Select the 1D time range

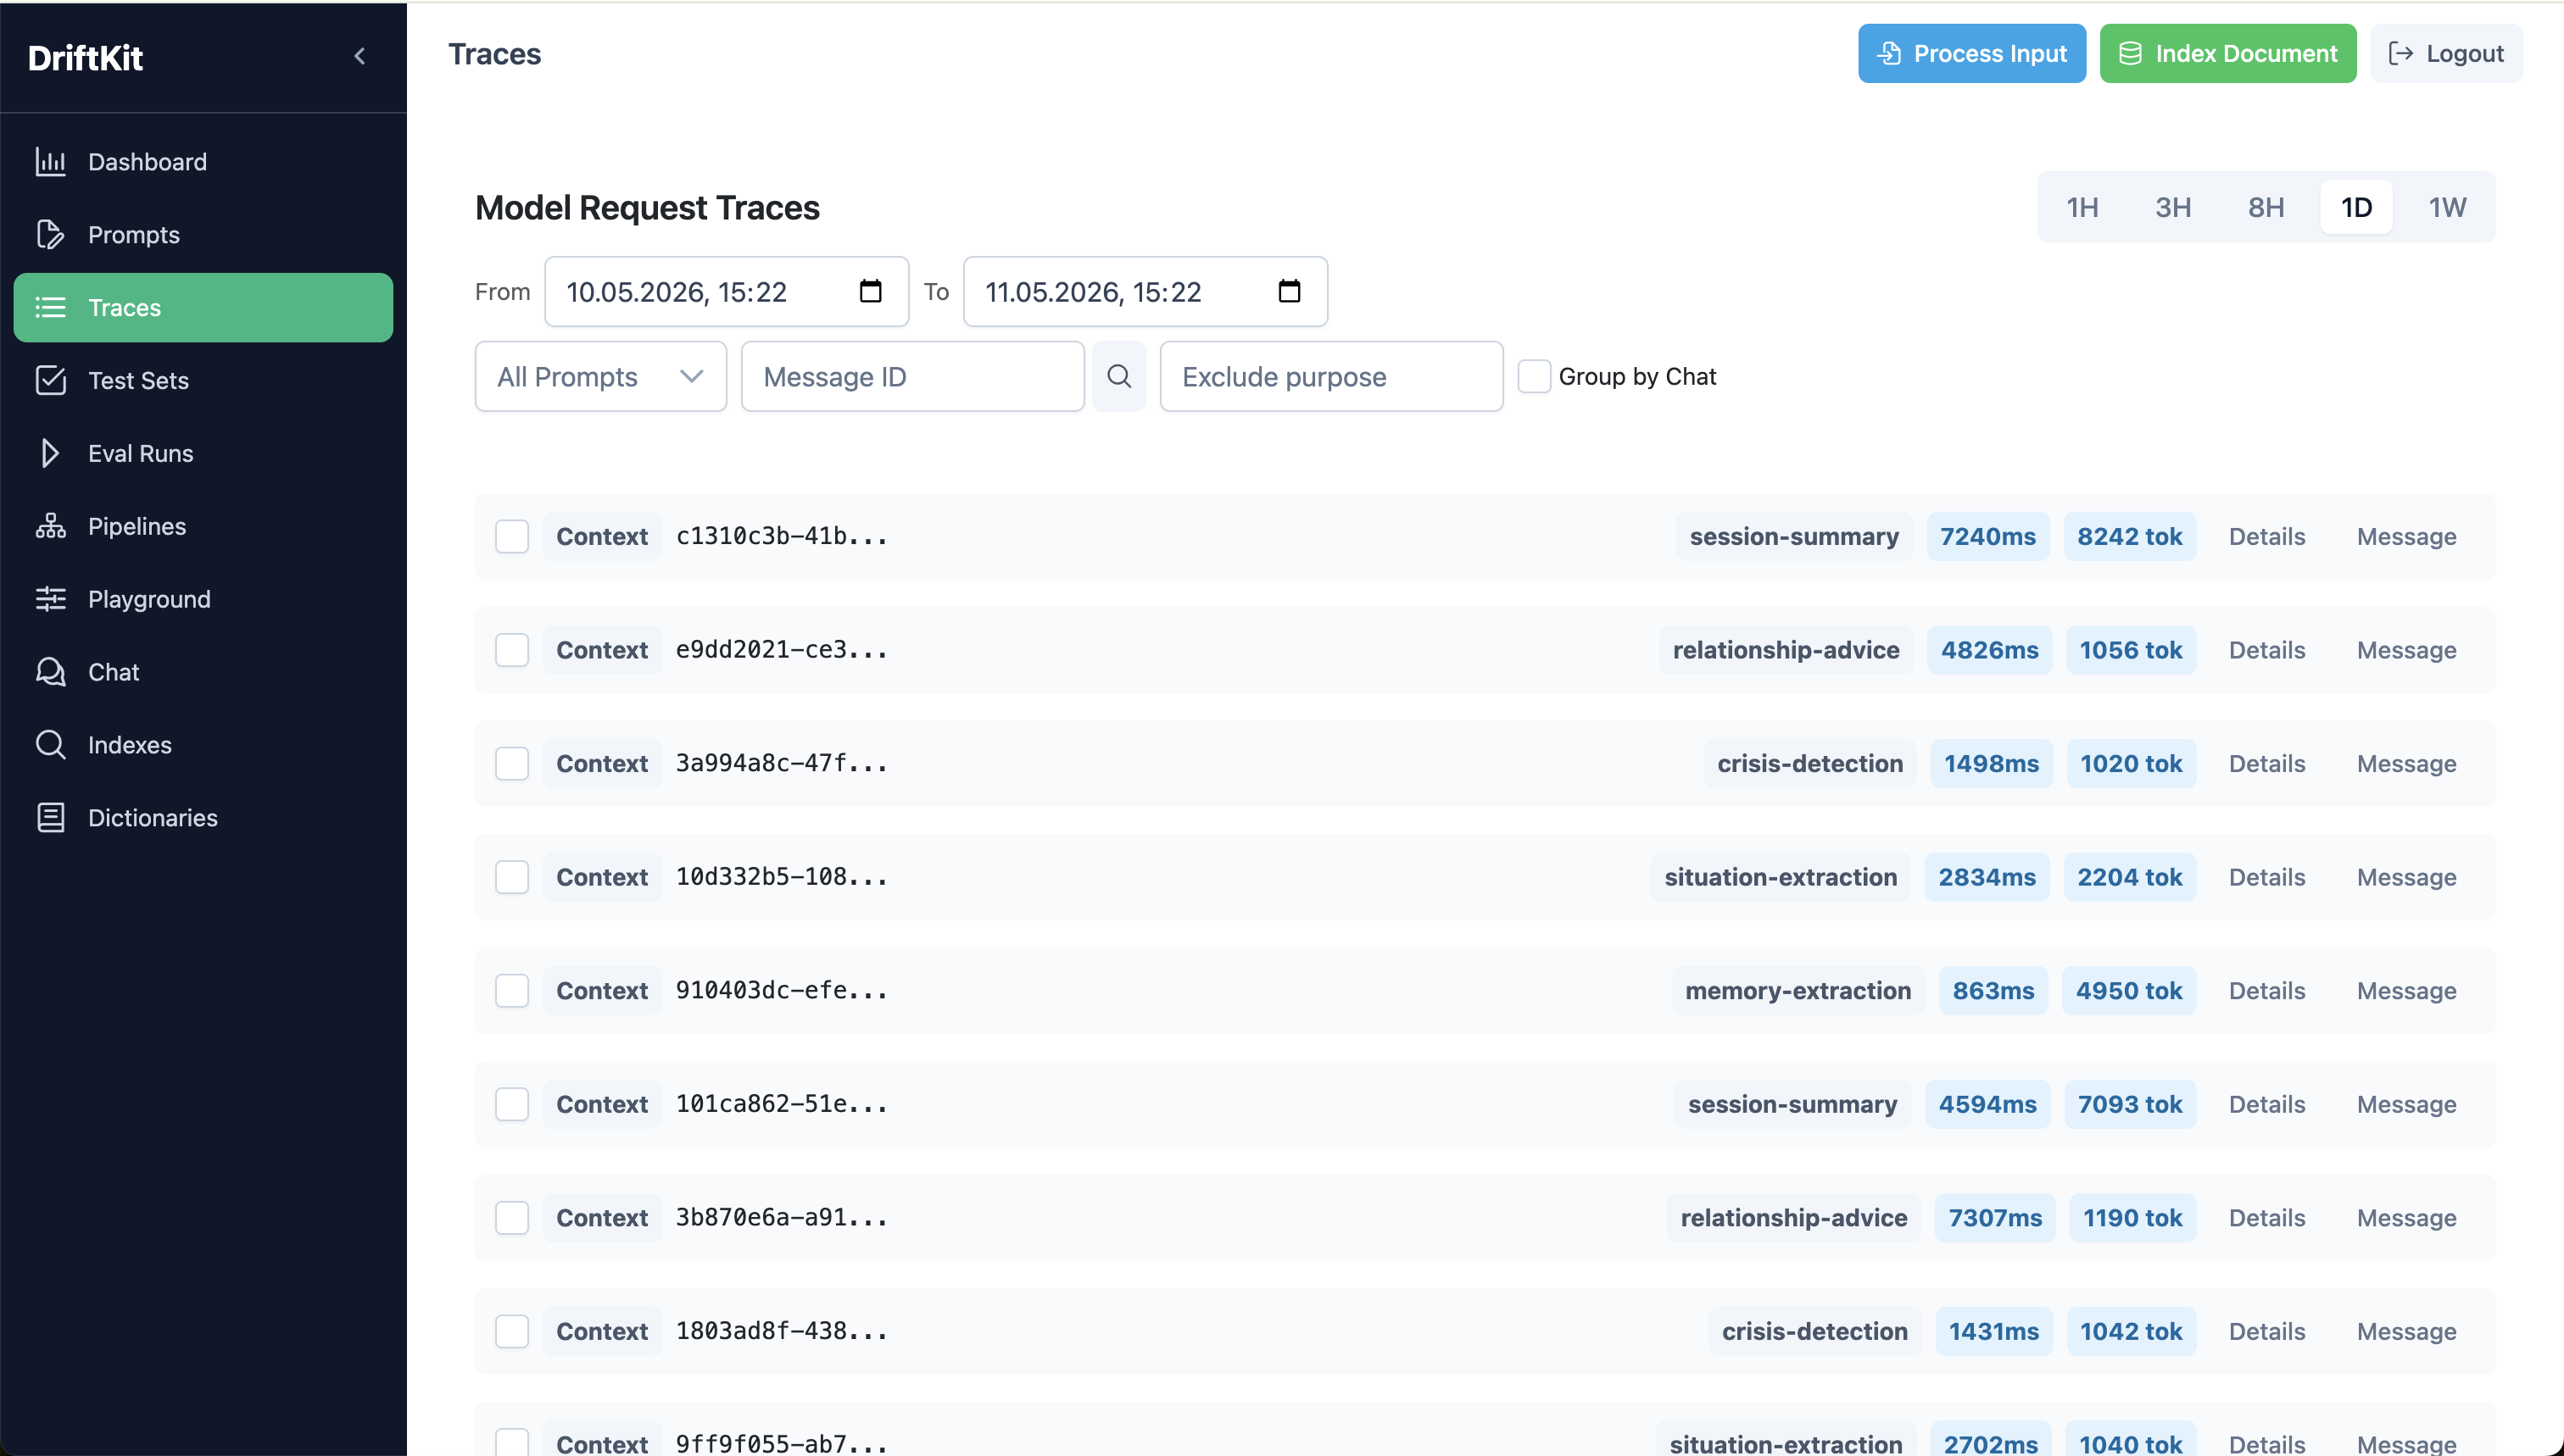click(2357, 207)
